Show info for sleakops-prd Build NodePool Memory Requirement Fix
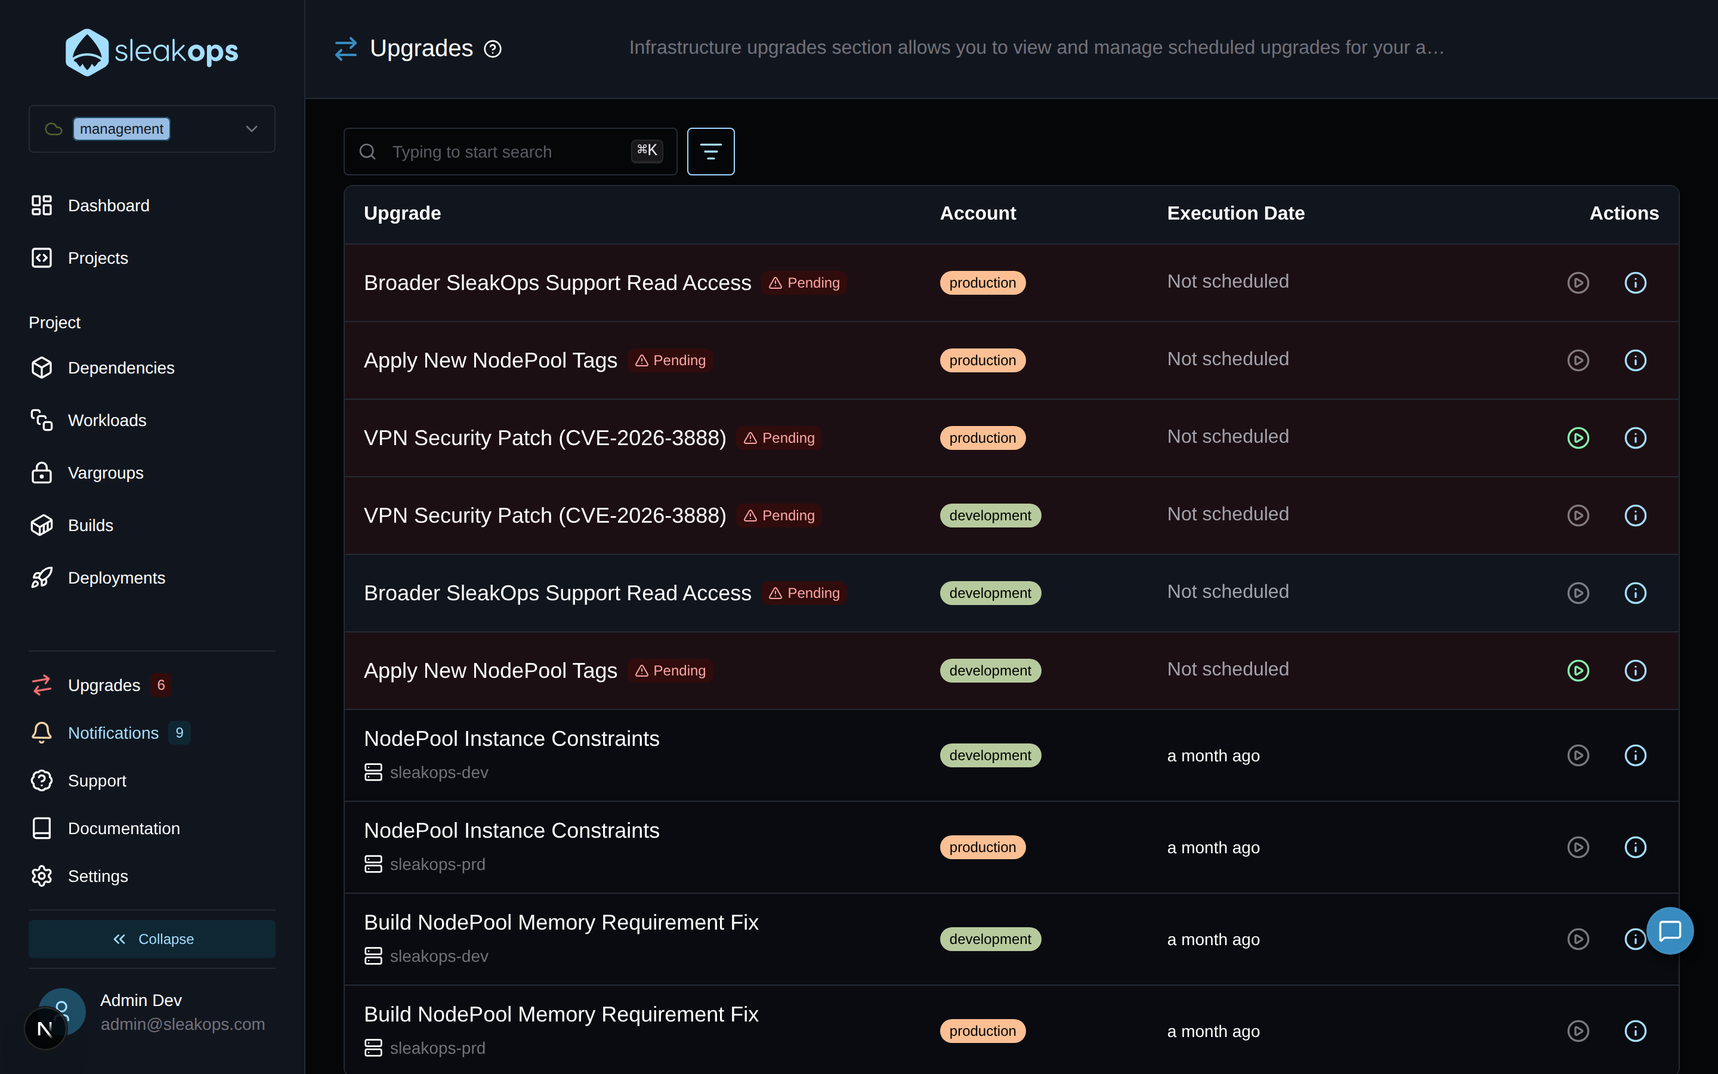 pyautogui.click(x=1636, y=1030)
